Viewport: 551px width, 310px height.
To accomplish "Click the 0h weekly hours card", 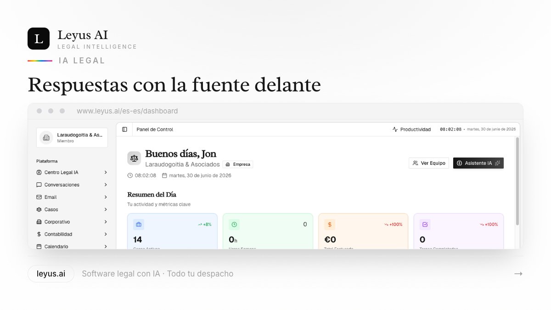I will pos(268,231).
